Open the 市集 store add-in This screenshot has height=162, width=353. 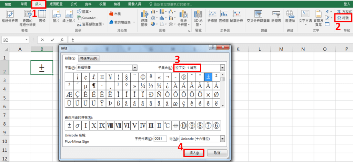[115, 13]
